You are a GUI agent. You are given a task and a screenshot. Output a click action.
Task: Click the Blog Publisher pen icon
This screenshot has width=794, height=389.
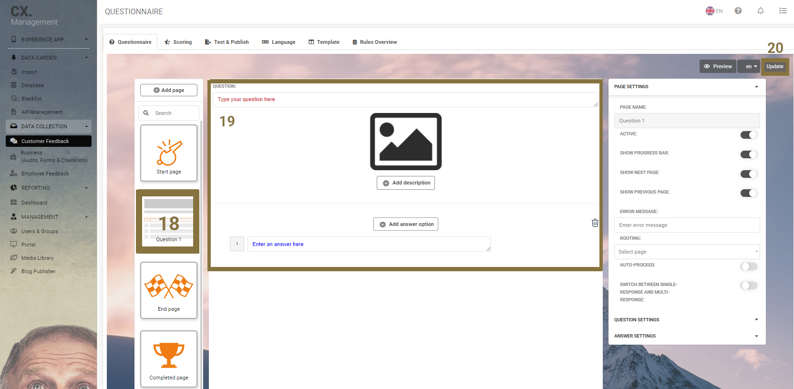(x=14, y=271)
